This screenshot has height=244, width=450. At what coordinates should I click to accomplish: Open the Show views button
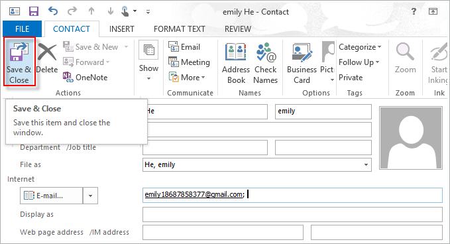click(x=148, y=60)
